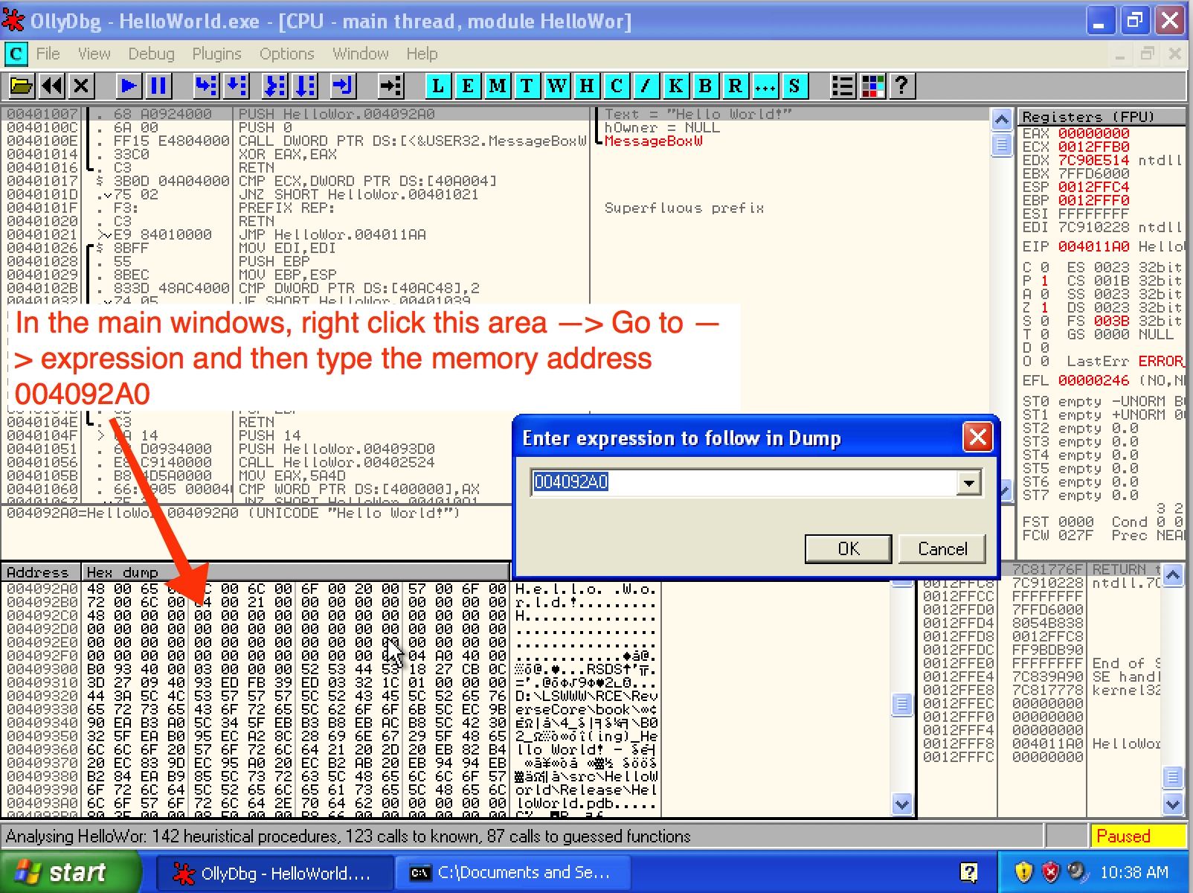Viewport: 1193px width, 893px height.
Task: Click Cancel in the expression dialog
Action: pos(942,549)
